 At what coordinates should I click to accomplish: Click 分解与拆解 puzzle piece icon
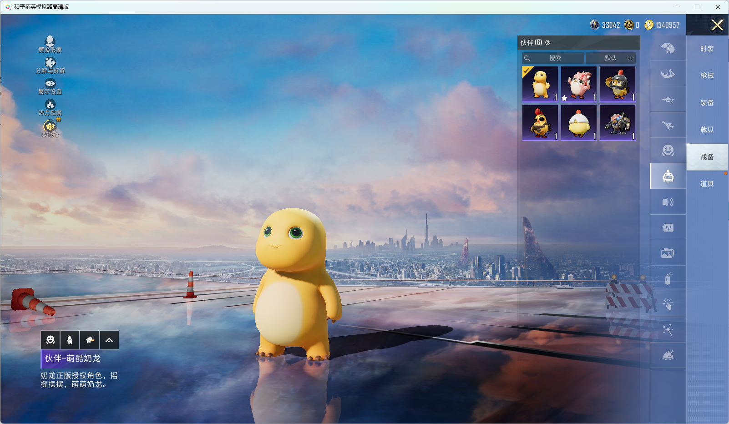pyautogui.click(x=50, y=63)
